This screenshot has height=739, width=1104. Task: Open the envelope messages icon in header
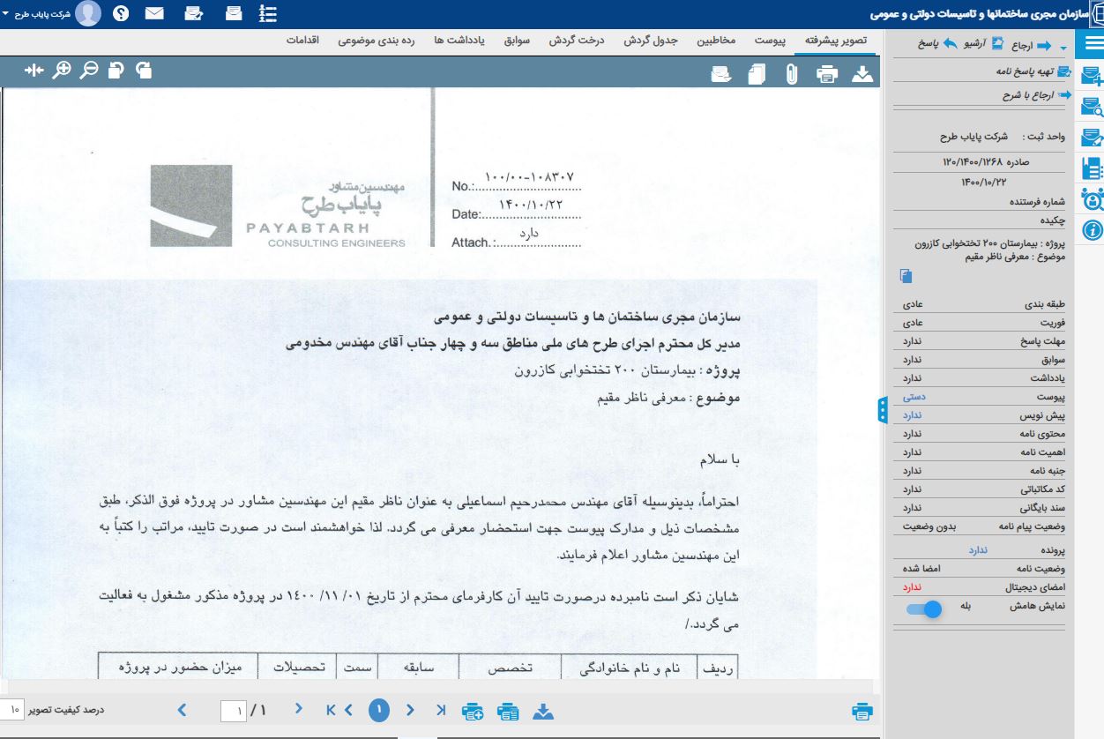pos(154,13)
